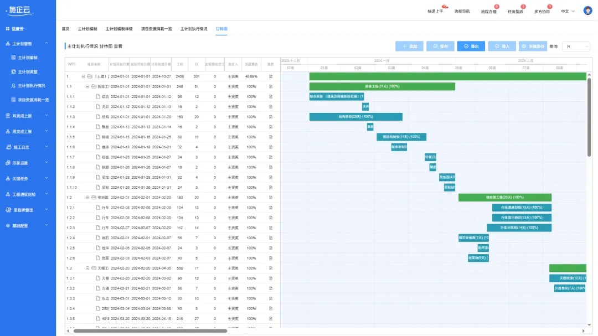Image resolution: width=598 pixels, height=336 pixels.
Task: Click the 结构拆除 Gantt bar
Action: (x=355, y=117)
